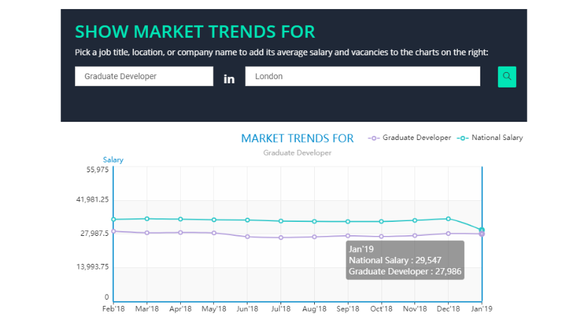Select National Salary data point for Mar'18

pos(147,219)
